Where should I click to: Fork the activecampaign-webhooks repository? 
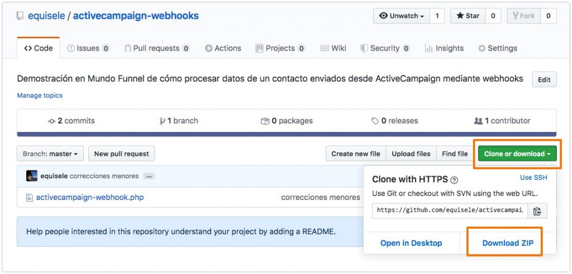point(523,16)
